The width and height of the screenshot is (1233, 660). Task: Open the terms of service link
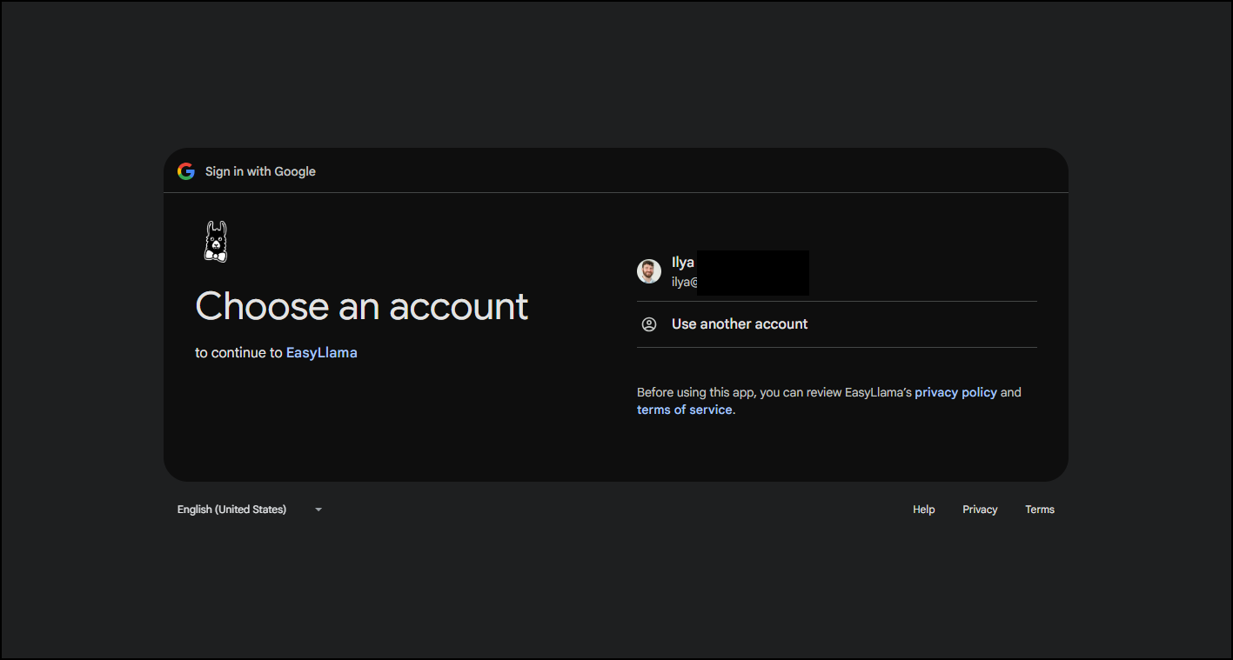coord(684,410)
